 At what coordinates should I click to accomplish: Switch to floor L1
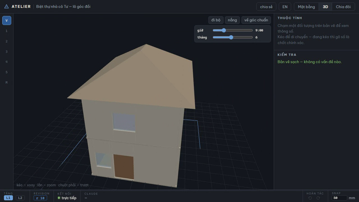pos(8,198)
